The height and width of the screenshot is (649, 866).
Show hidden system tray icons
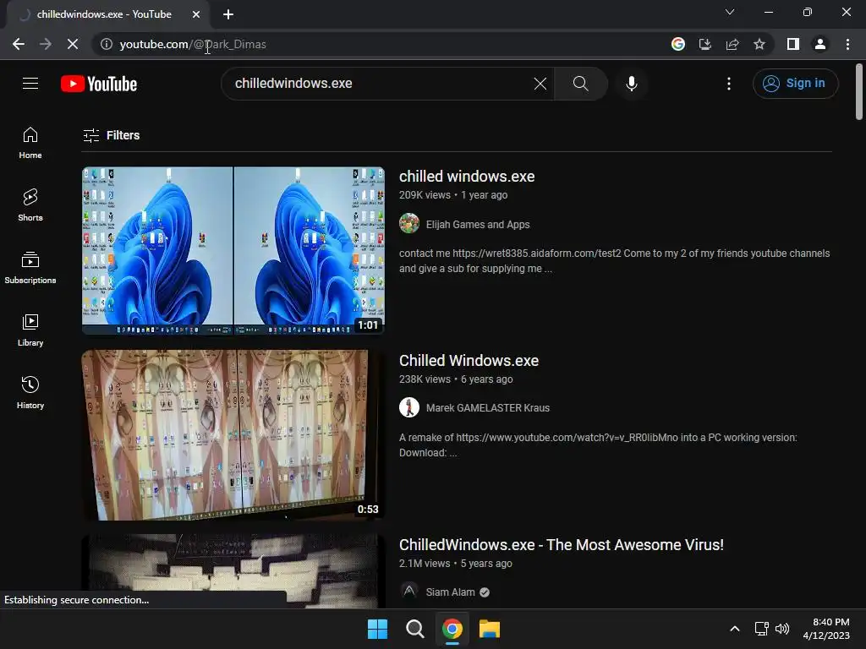tap(735, 629)
